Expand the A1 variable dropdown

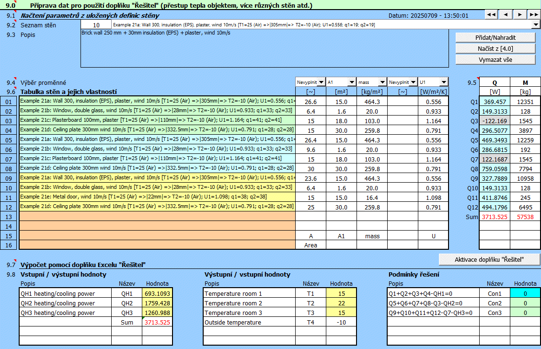(351, 82)
